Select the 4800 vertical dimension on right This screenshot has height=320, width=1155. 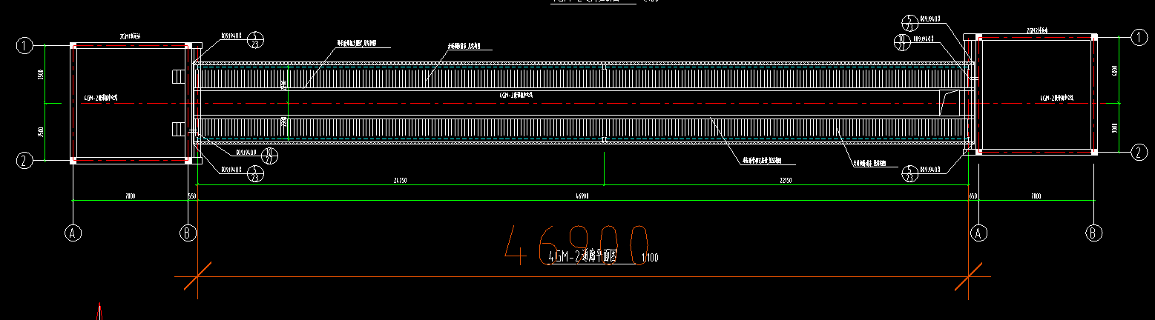coord(1114,70)
